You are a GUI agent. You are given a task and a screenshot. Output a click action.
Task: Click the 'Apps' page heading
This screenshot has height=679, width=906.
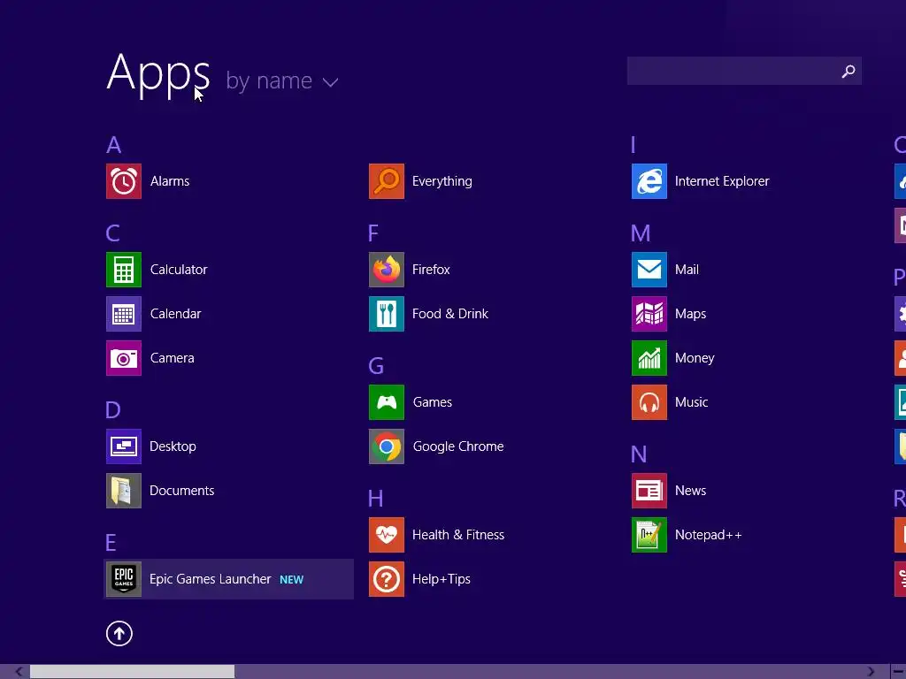click(x=158, y=75)
